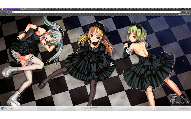Image resolution: width=191 pixels, height=119 pixels.
Task: Open a new tab with the purple button
Action: (41, 9)
